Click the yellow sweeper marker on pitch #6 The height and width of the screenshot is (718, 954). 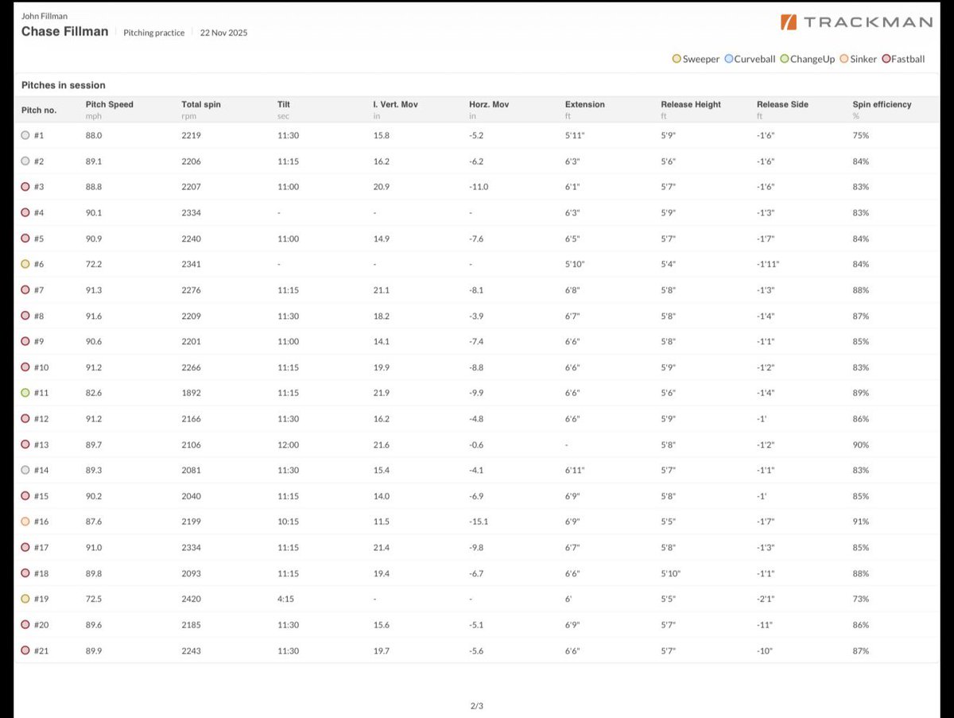pyautogui.click(x=25, y=264)
